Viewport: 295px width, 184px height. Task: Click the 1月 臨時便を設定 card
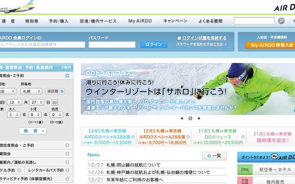[x=272, y=137]
